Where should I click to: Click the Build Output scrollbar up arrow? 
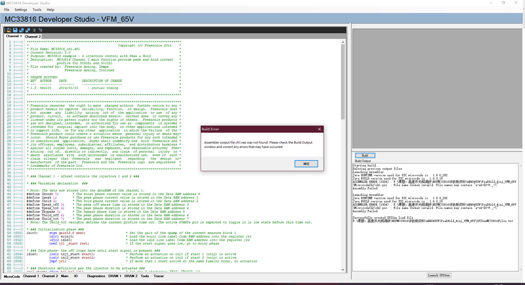pos(521,165)
